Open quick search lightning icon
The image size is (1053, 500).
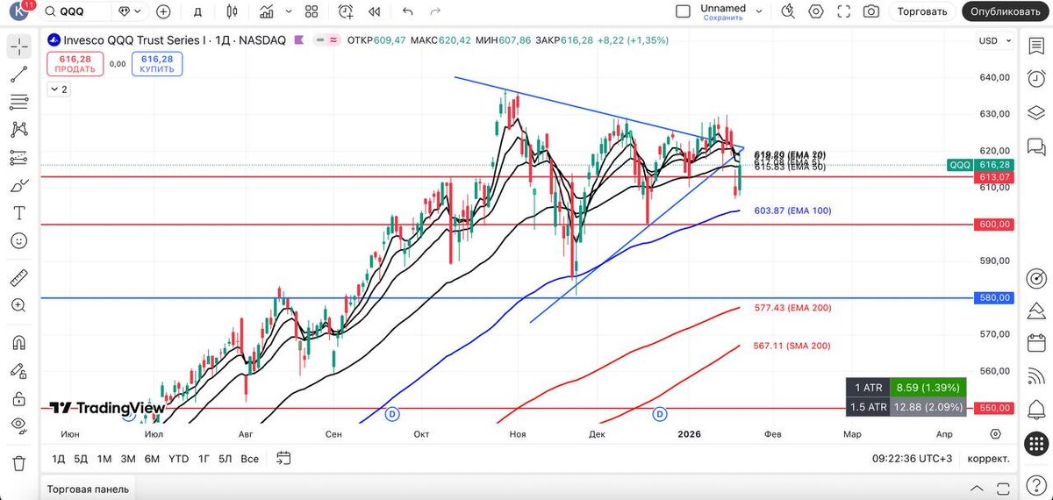[x=788, y=11]
